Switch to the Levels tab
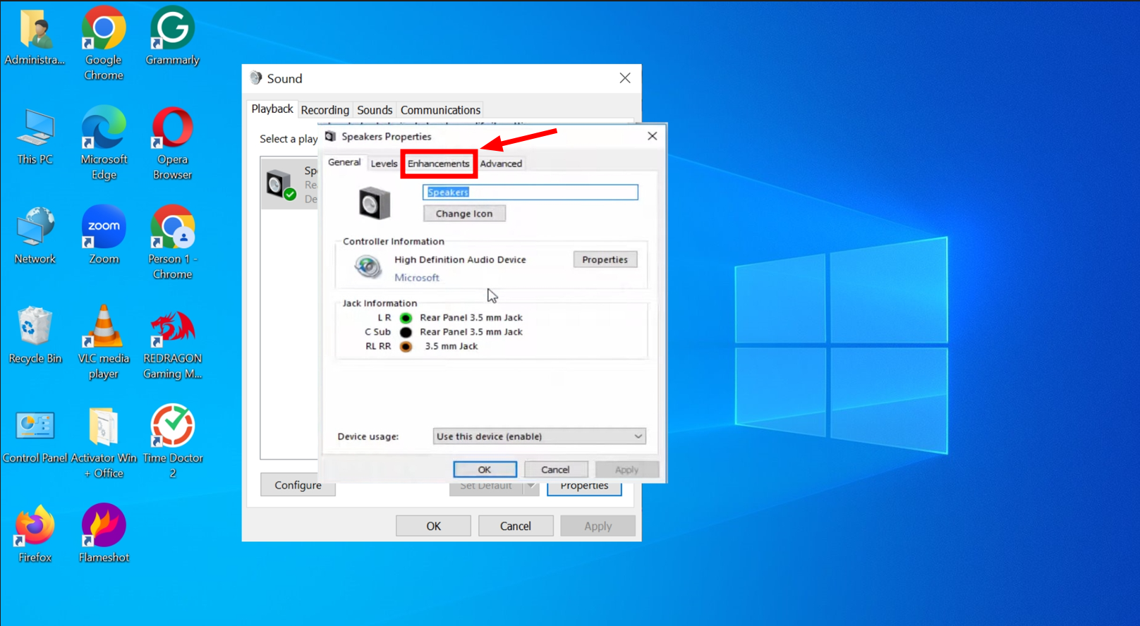The image size is (1140, 626). point(384,164)
